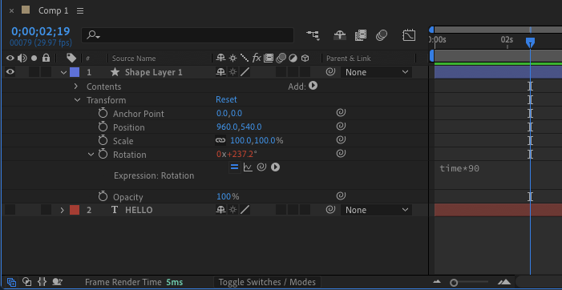The width and height of the screenshot is (562, 290).
Task: Click Add contents arrow button
Action: pyautogui.click(x=313, y=86)
